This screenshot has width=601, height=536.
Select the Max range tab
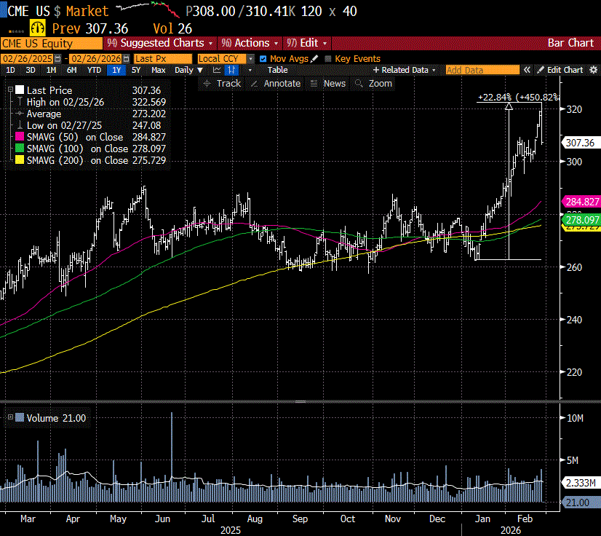click(159, 70)
